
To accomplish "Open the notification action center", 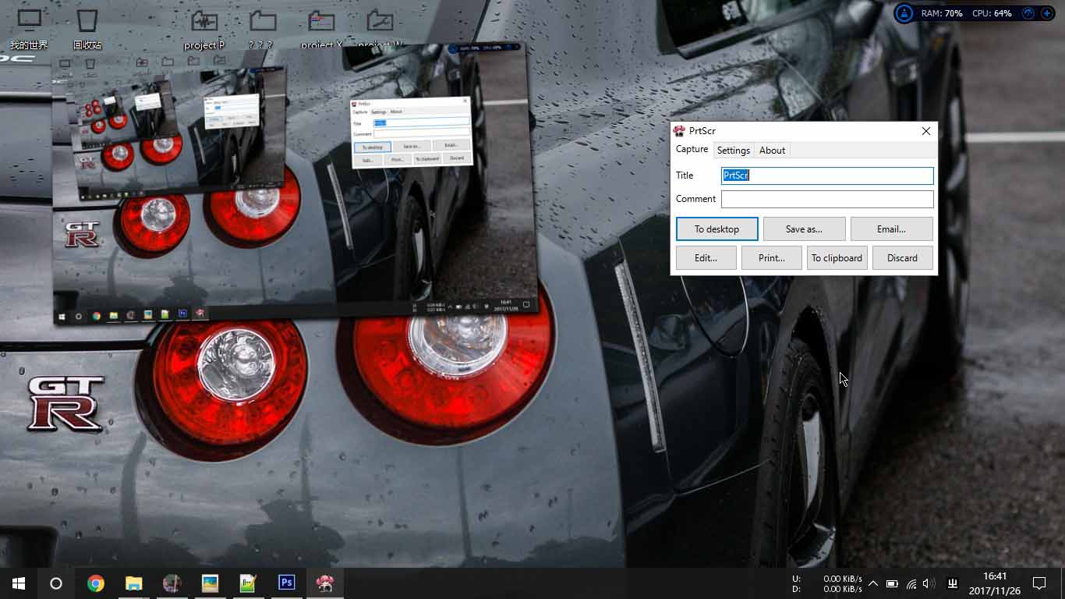I will 1038,583.
